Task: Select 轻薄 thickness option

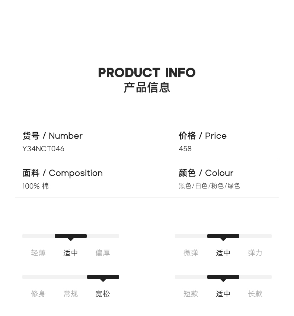Action: (38, 253)
